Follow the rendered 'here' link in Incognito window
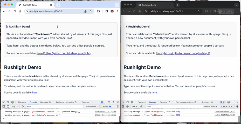The width and height of the screenshot is (241, 124). pyautogui.click(x=154, y=92)
